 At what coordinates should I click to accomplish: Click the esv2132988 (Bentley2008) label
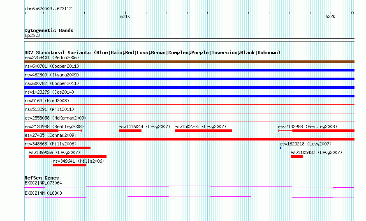pos(308,127)
